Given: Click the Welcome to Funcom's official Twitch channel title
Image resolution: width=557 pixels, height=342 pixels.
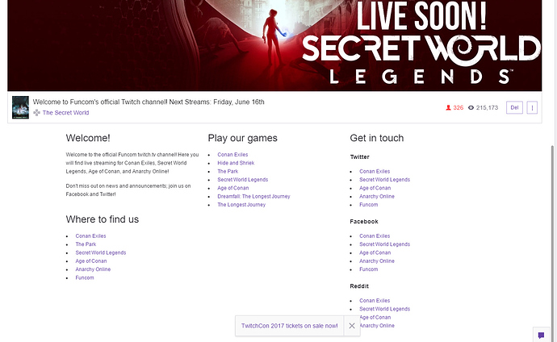Looking at the screenshot, I should [149, 102].
